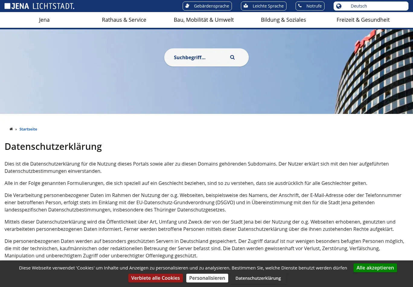The width and height of the screenshot is (413, 287).
Task: Click the home icon in breadcrumb
Action: click(11, 129)
